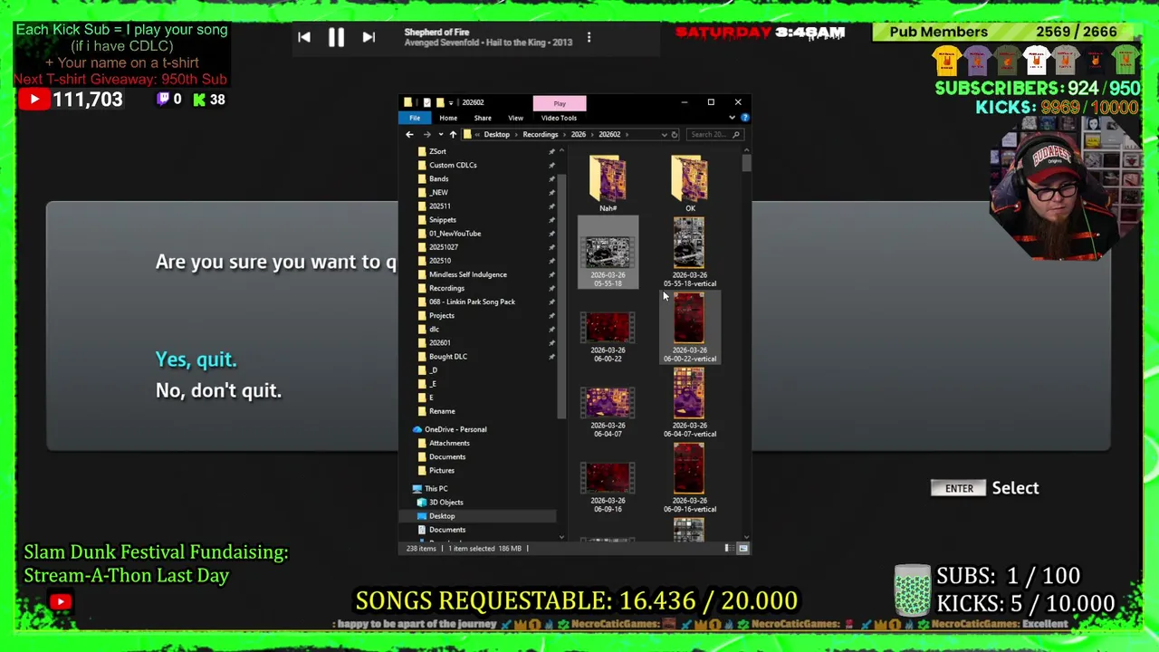Screen dimensions: 1159x652
Task: Switch to details view layout
Action: click(x=727, y=548)
